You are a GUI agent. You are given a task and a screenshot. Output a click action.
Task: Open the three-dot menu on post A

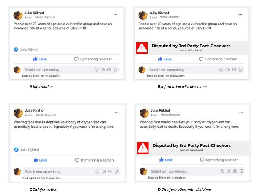[x=115, y=15]
